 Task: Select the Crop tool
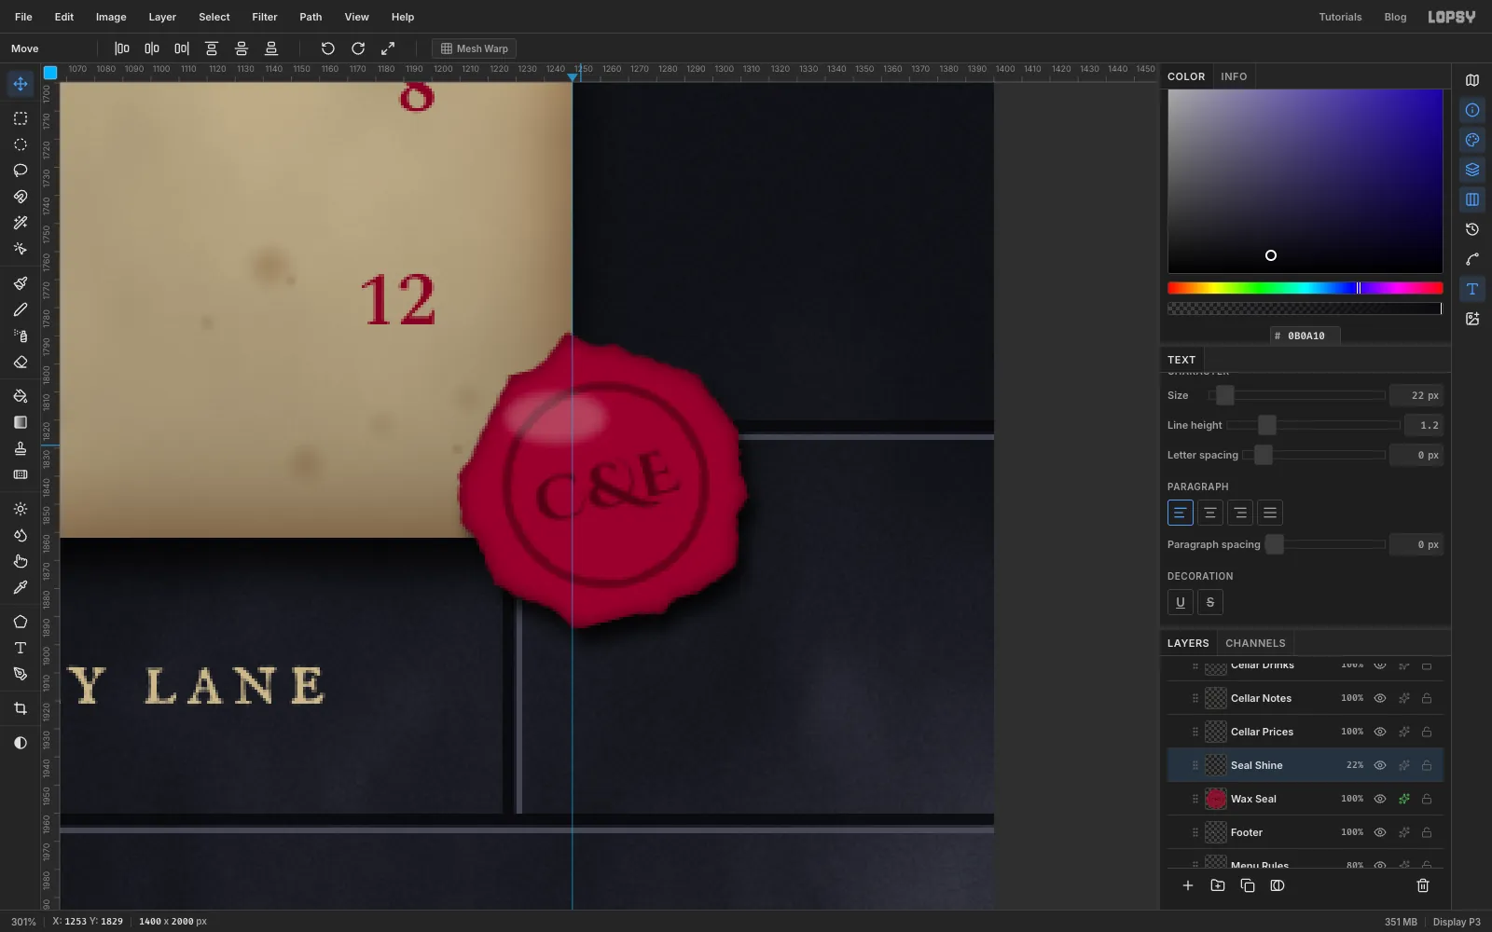click(21, 708)
